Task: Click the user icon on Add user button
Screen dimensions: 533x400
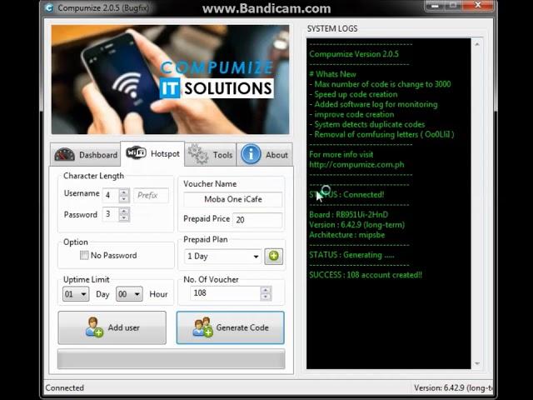Action: coord(94,327)
